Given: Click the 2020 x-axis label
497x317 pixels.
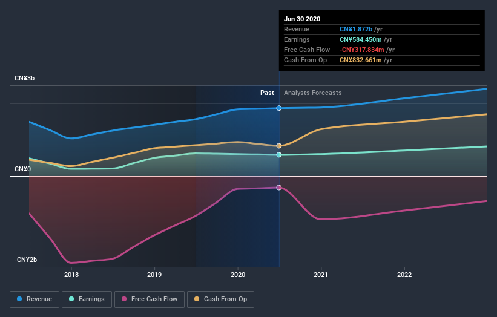Looking at the screenshot, I should click(x=238, y=275).
